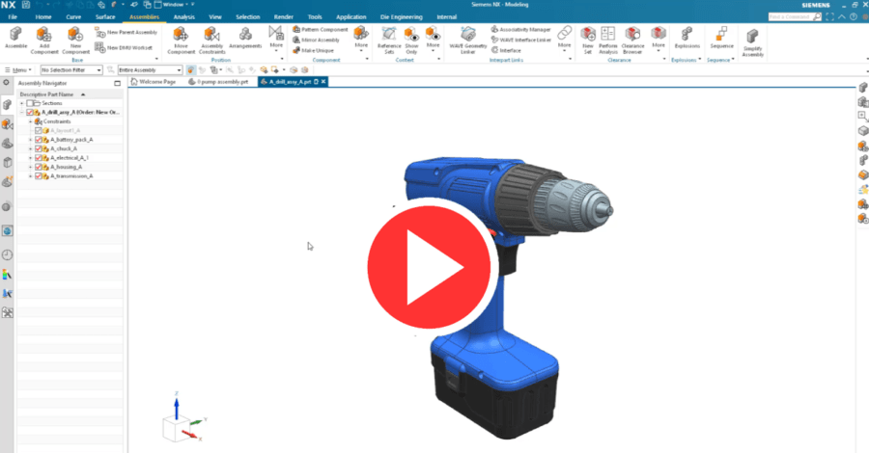The width and height of the screenshot is (869, 453).
Task: Expand the A_chuck_A node
Action: 31,148
